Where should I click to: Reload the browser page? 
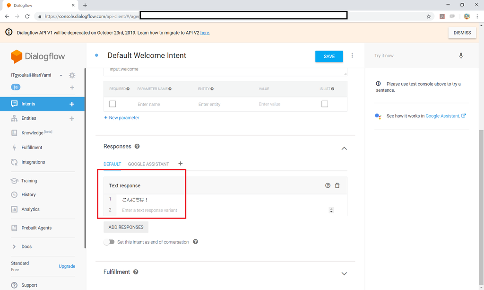pyautogui.click(x=27, y=17)
